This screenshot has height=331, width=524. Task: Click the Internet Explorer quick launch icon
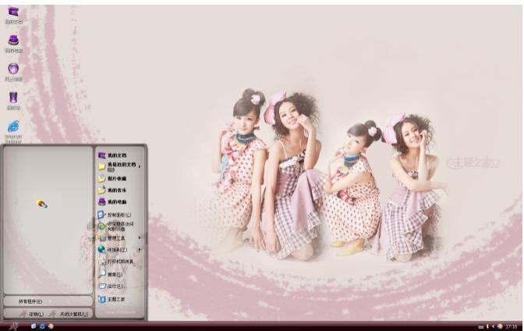pyautogui.click(x=42, y=326)
